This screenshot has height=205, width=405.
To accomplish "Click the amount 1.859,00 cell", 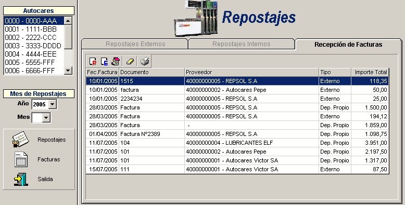I will click(370, 125).
